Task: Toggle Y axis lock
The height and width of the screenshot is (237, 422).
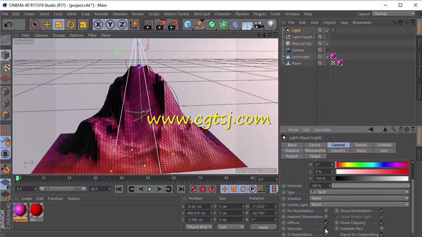Action: [110, 25]
